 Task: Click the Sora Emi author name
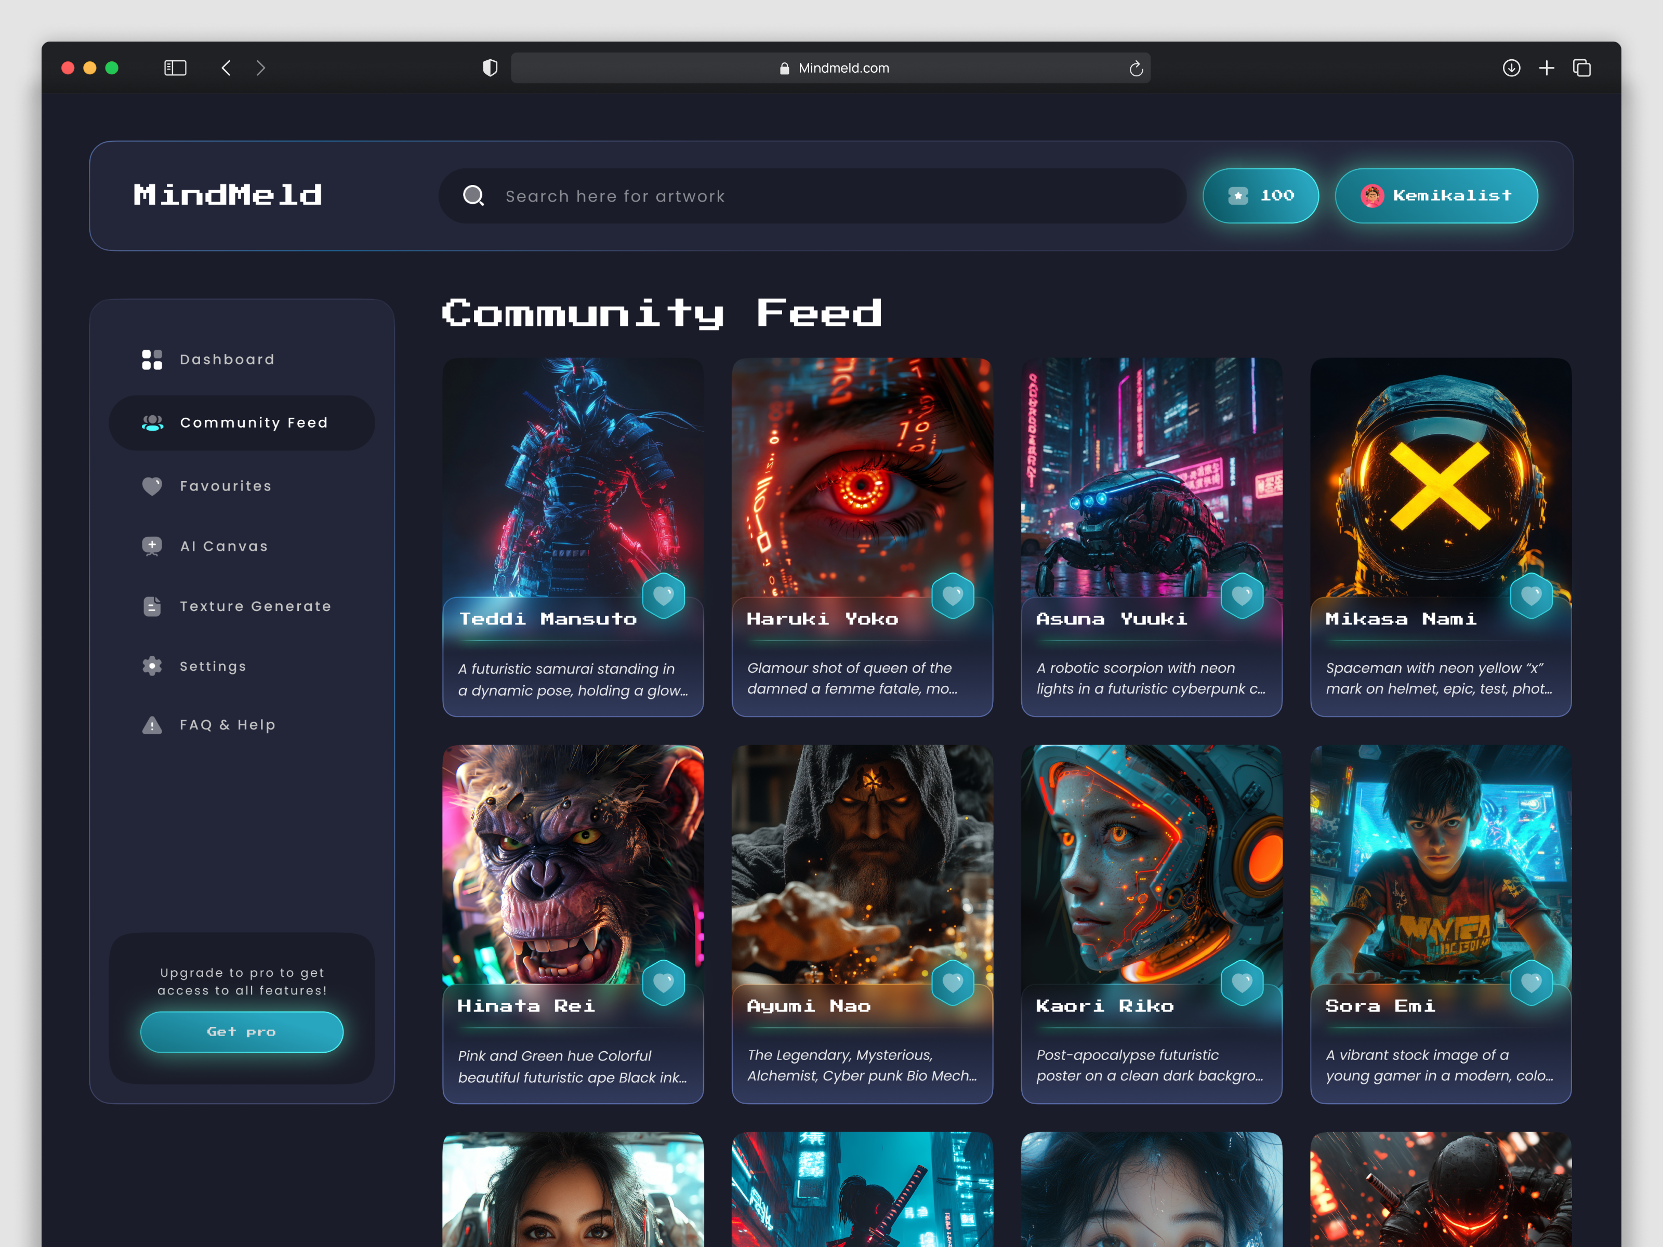pos(1380,1006)
